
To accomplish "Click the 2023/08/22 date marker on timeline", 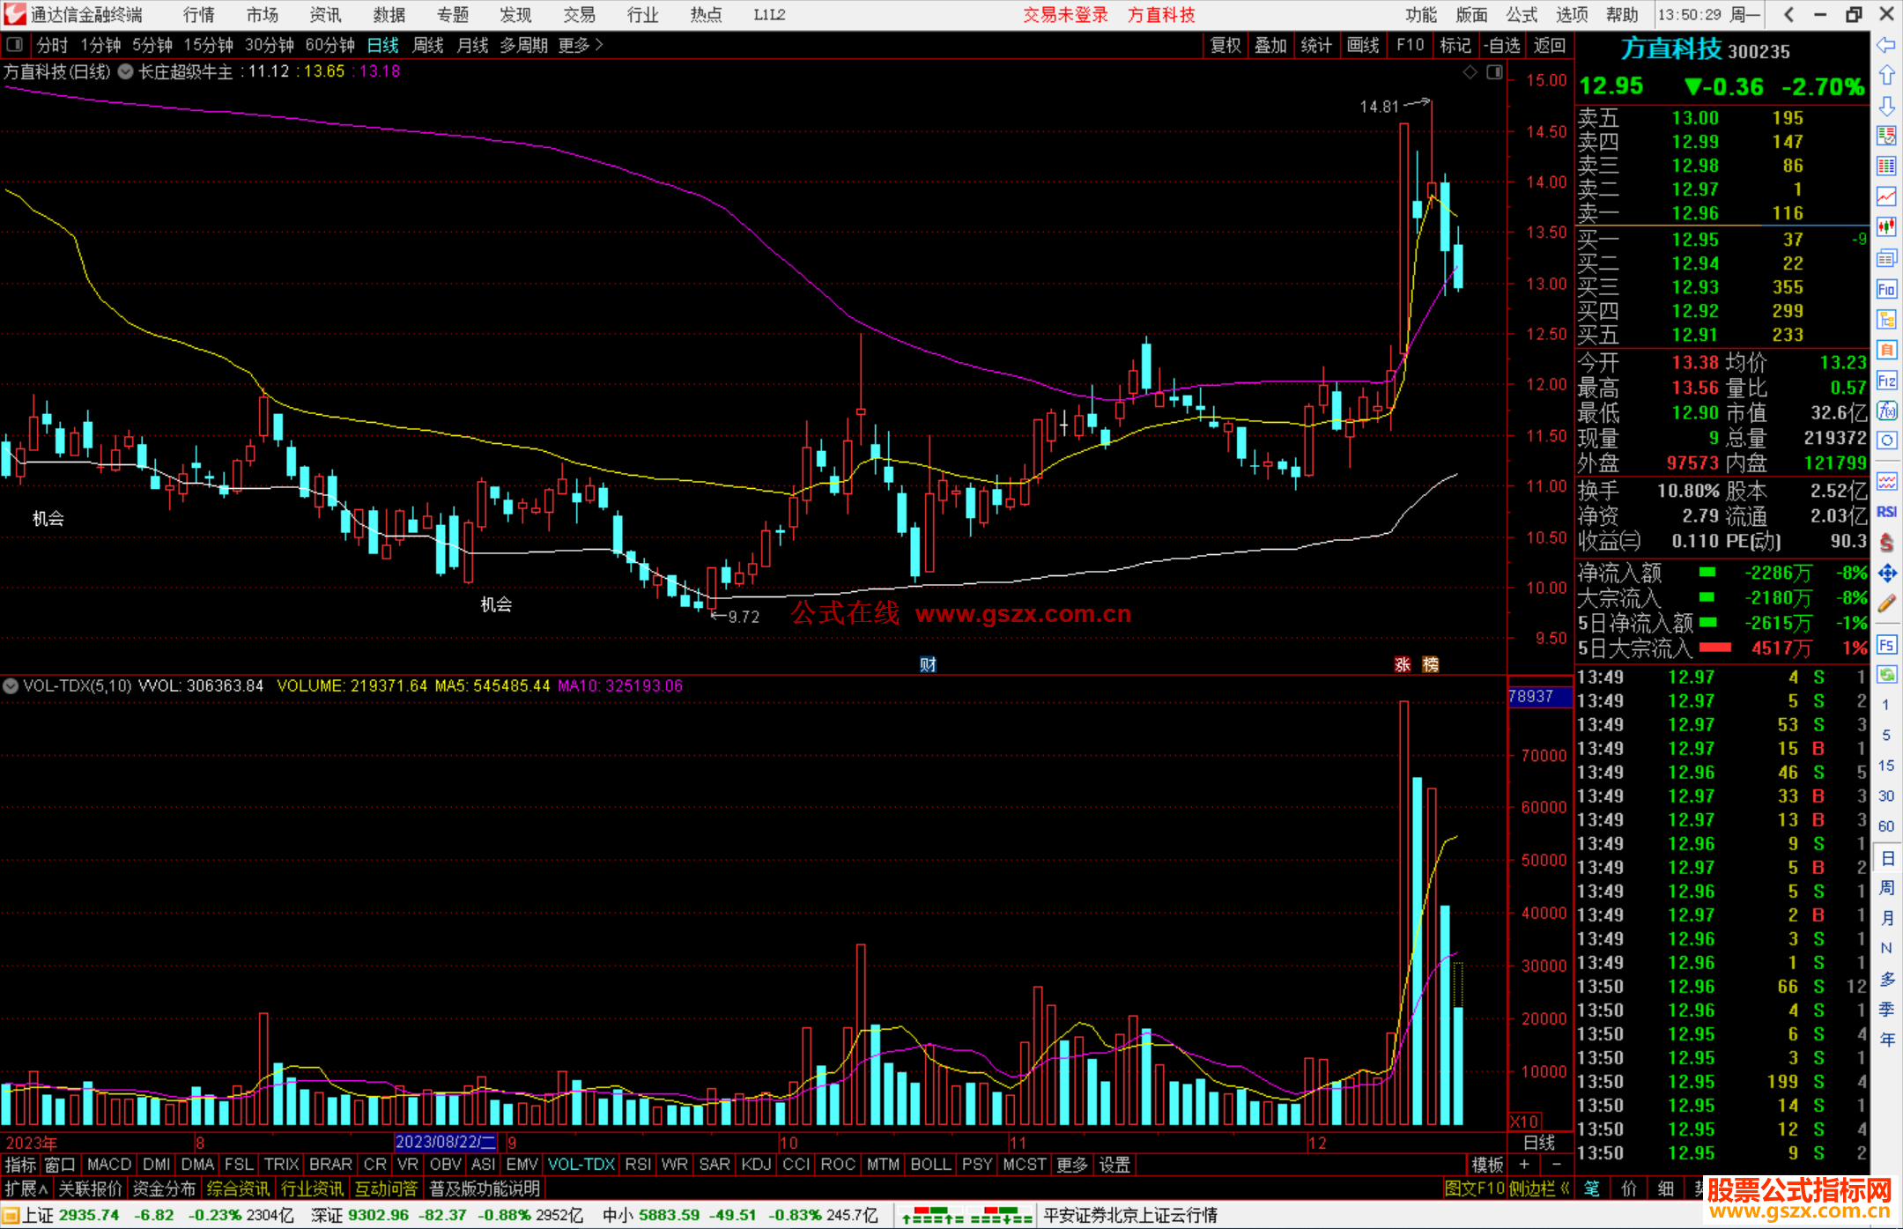I will 445,1142.
